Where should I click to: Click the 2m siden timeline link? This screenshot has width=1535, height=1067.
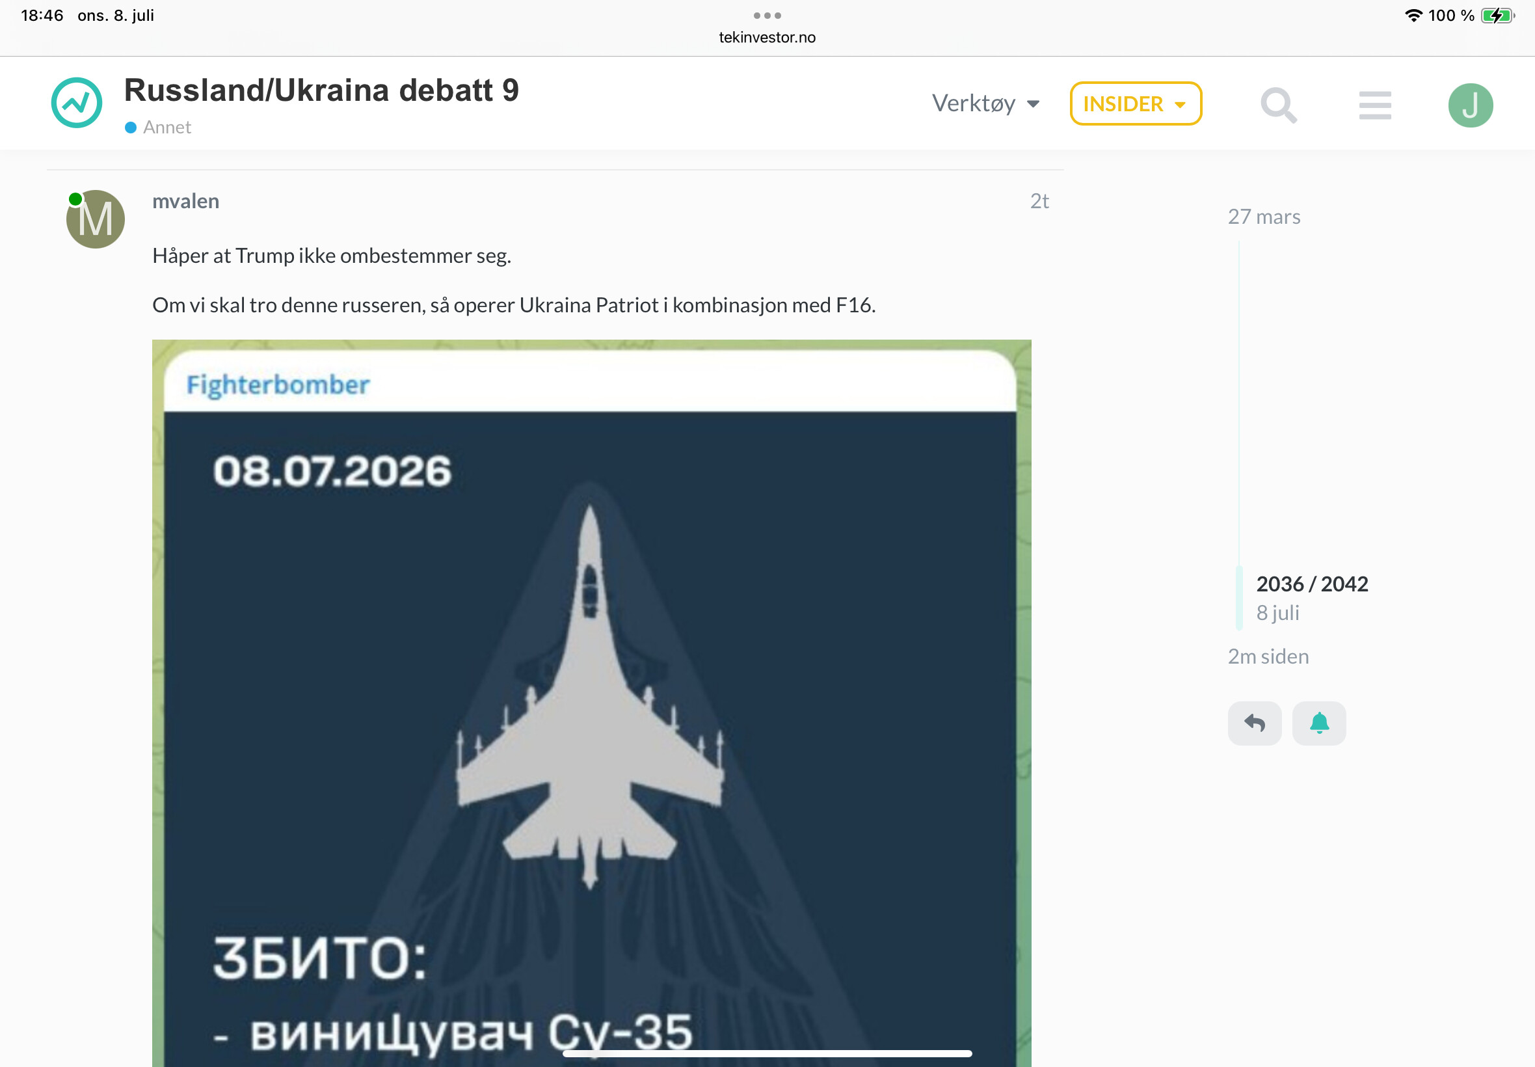[x=1268, y=656]
